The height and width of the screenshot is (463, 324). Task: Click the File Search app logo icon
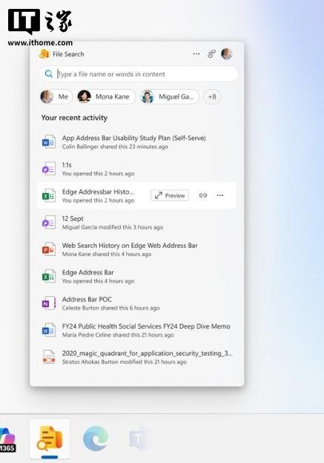point(44,53)
